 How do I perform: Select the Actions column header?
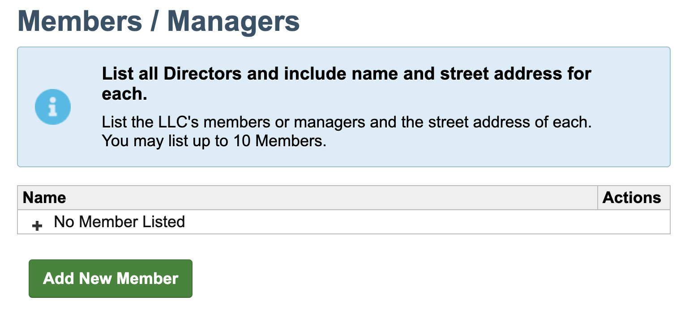(631, 197)
